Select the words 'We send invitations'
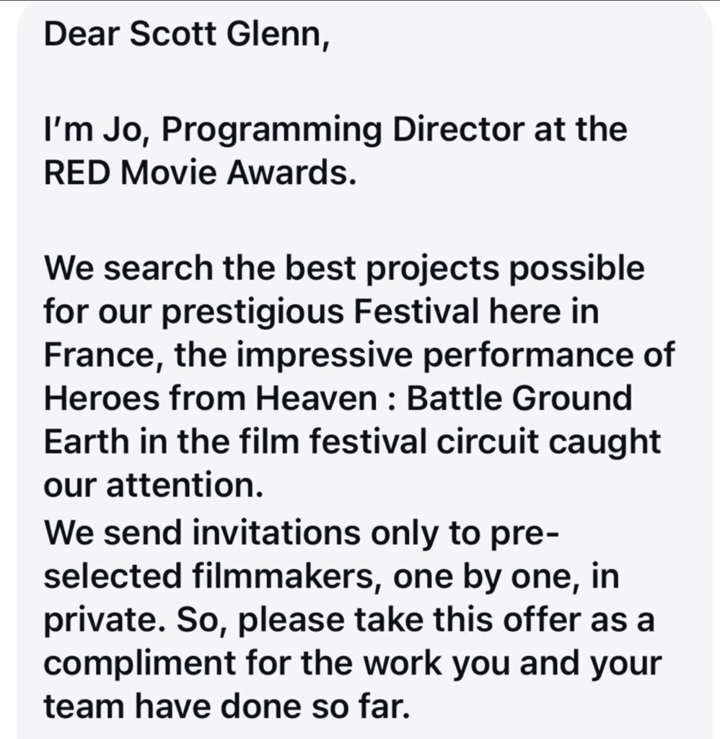The height and width of the screenshot is (739, 720). tap(203, 533)
